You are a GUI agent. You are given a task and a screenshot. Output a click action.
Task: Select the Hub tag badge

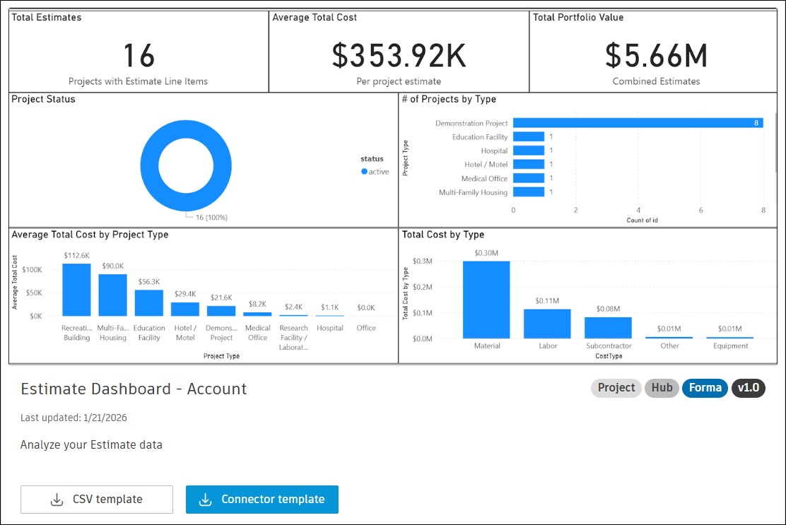662,388
